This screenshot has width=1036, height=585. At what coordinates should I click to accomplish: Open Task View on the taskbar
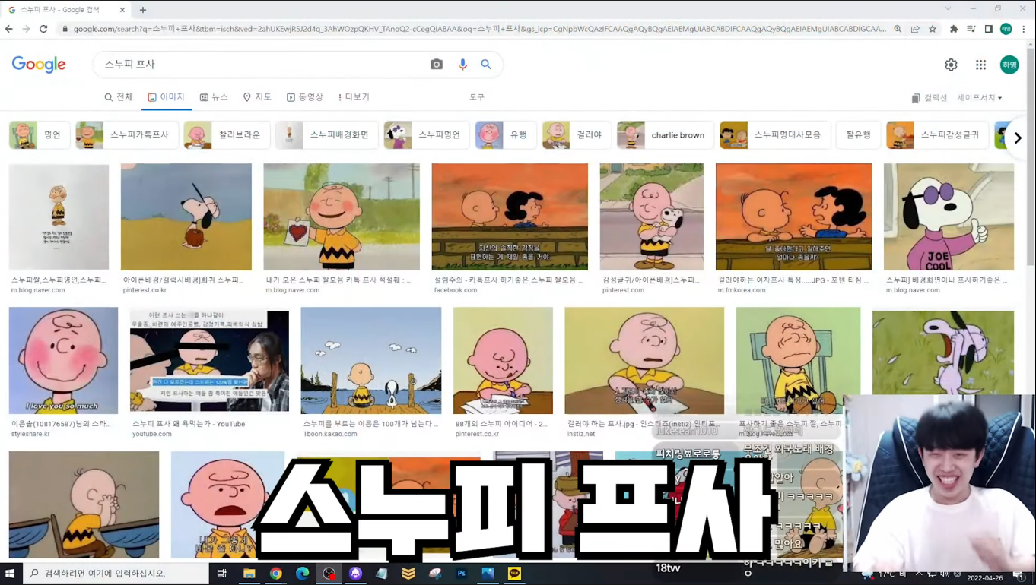[x=221, y=573]
